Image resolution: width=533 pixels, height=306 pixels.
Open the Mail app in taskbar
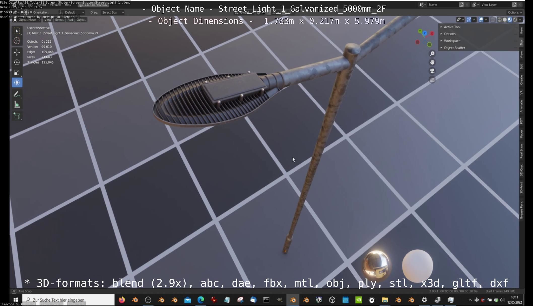pos(187,300)
